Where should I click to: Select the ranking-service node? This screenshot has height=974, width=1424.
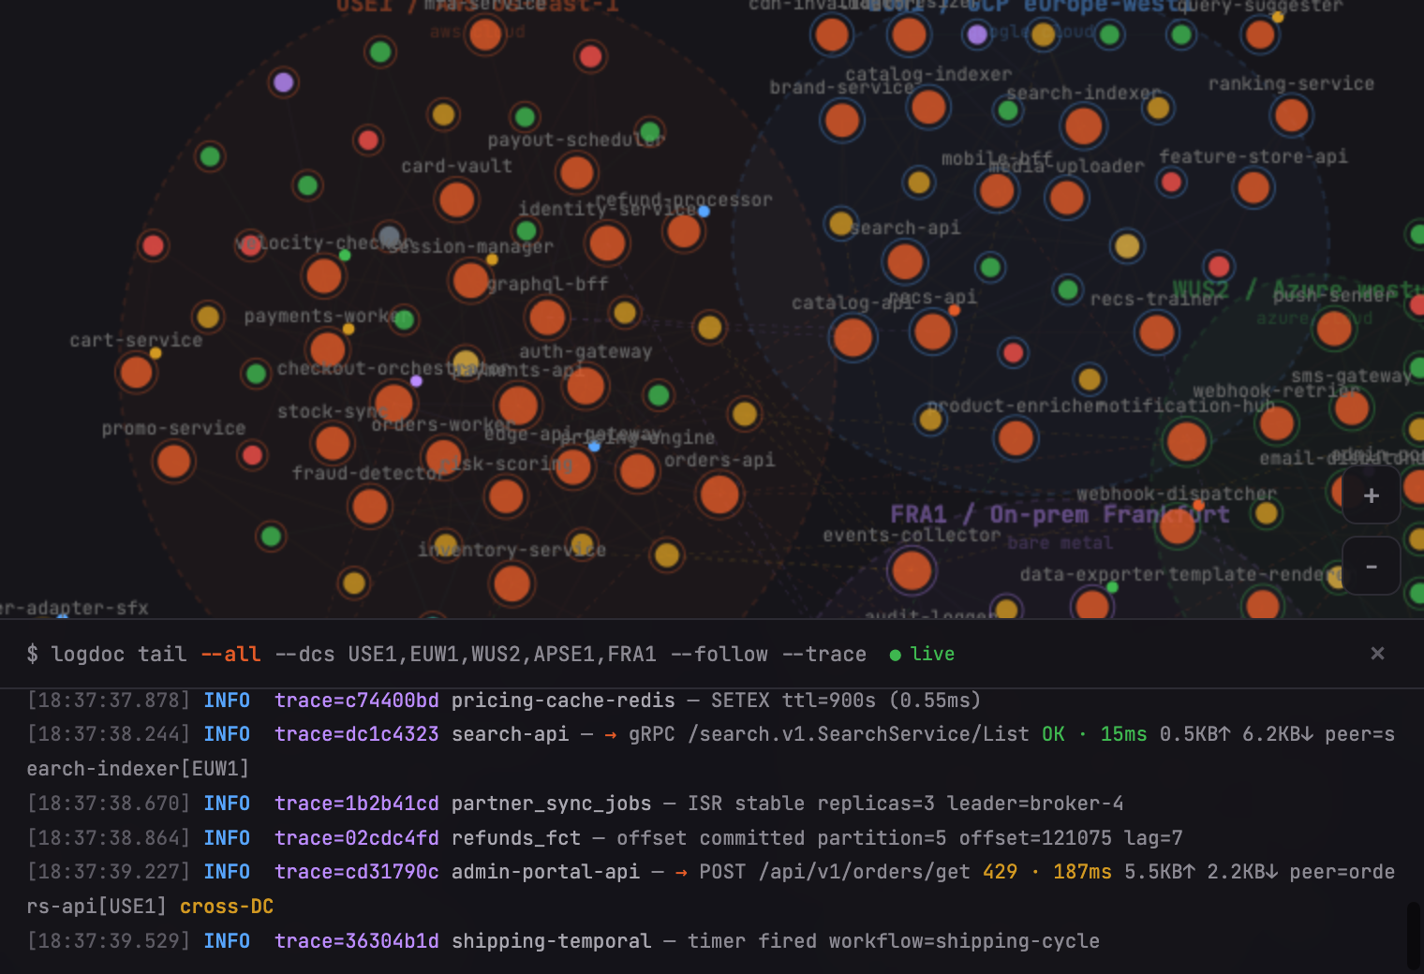point(1291,115)
